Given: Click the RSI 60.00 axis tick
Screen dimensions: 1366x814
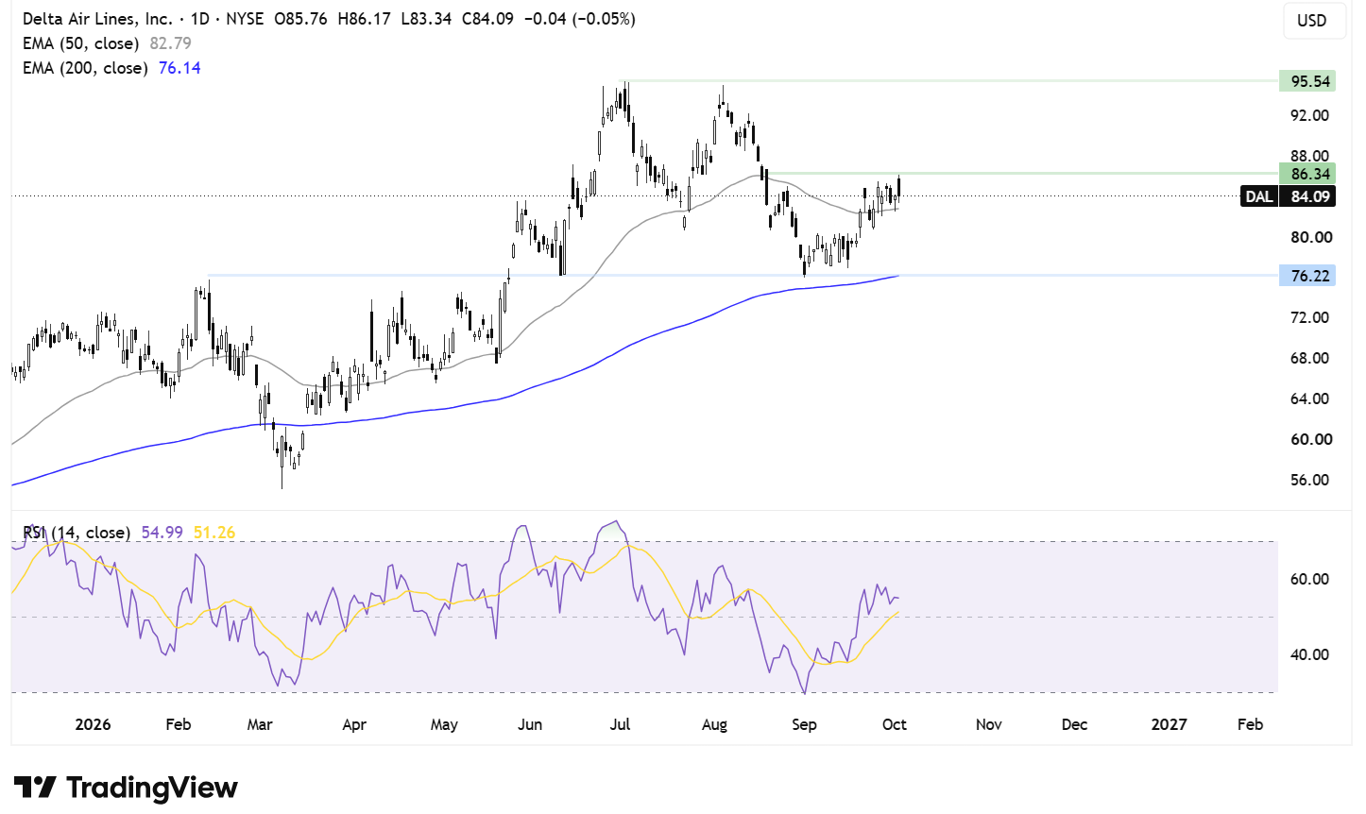Looking at the screenshot, I should click(1310, 579).
